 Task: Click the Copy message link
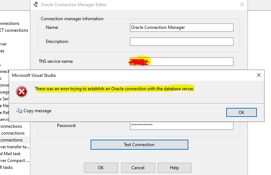(x=37, y=111)
